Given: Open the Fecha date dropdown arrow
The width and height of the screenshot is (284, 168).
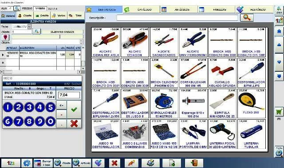Looking at the screenshot, I should [30, 27].
